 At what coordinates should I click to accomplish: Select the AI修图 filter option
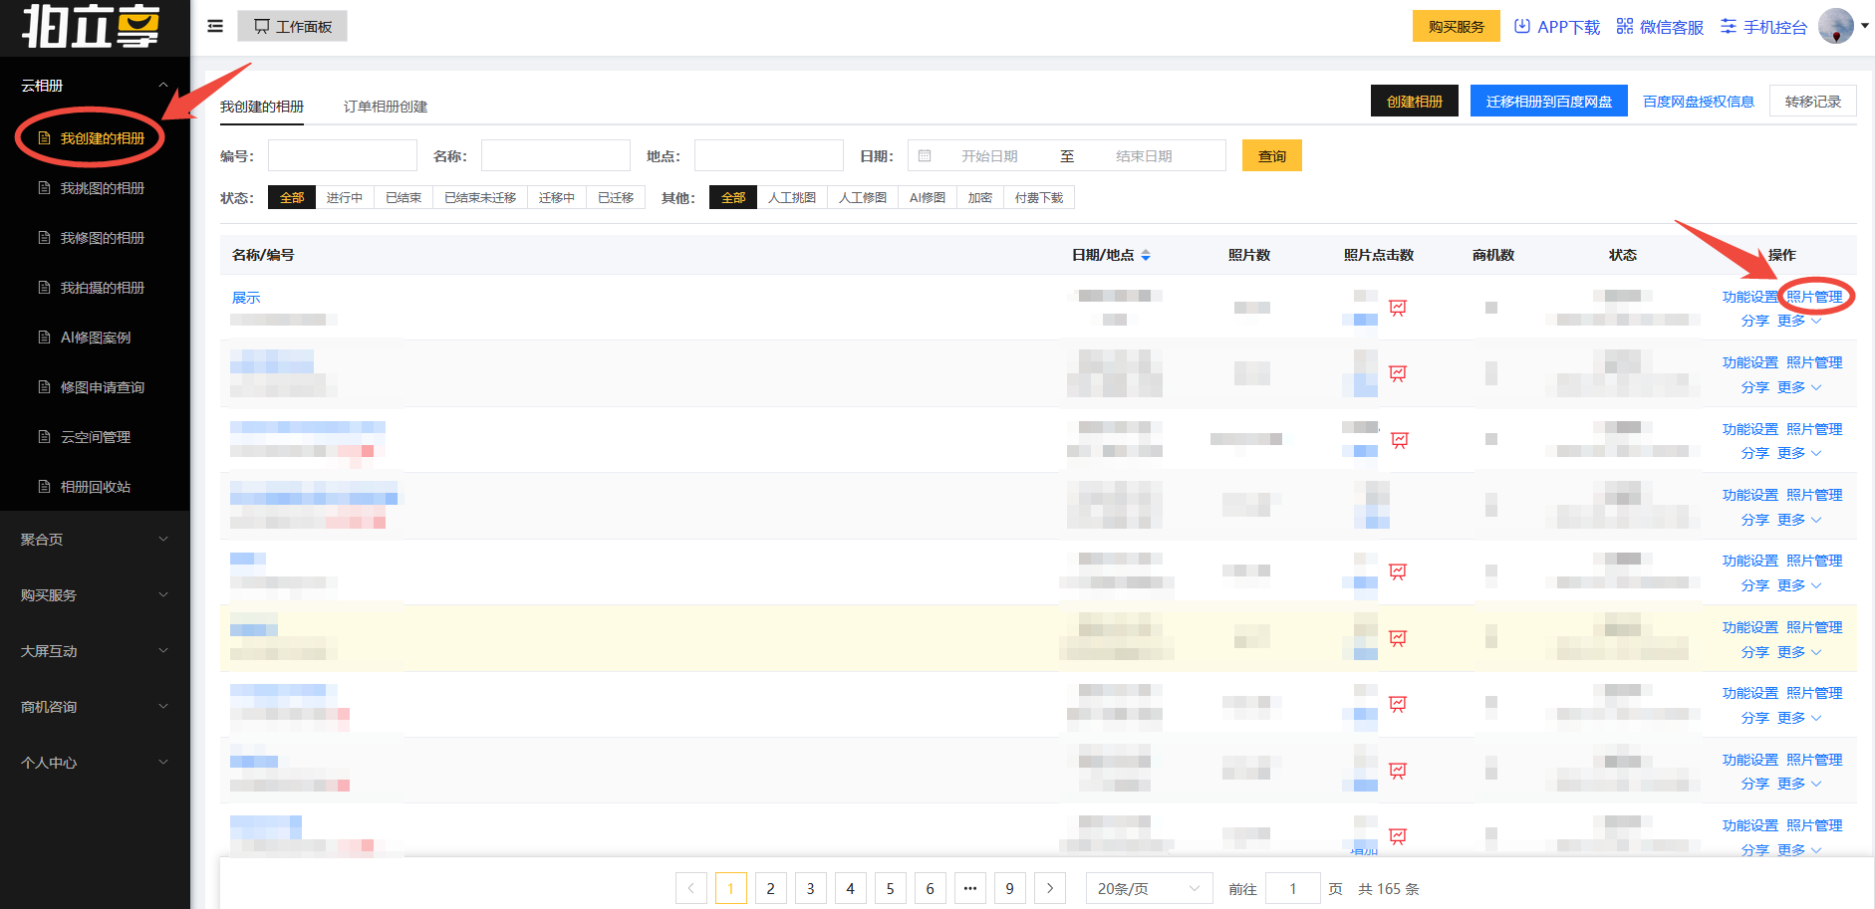coord(927,198)
